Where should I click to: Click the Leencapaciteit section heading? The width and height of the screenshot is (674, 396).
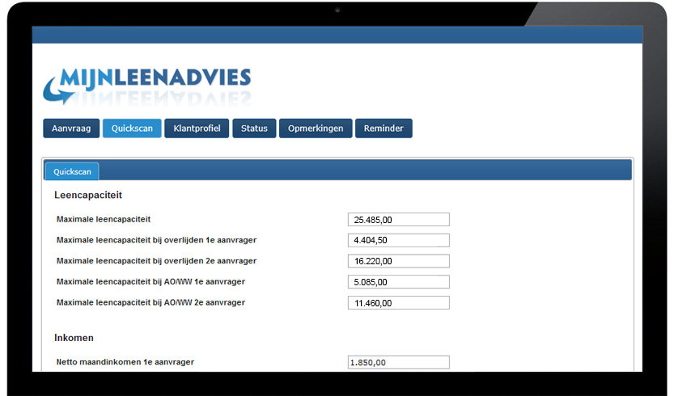click(x=88, y=196)
